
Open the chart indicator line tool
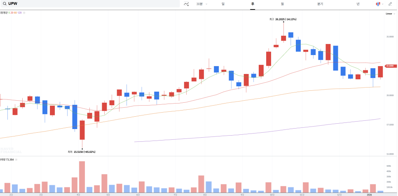pos(186,4)
